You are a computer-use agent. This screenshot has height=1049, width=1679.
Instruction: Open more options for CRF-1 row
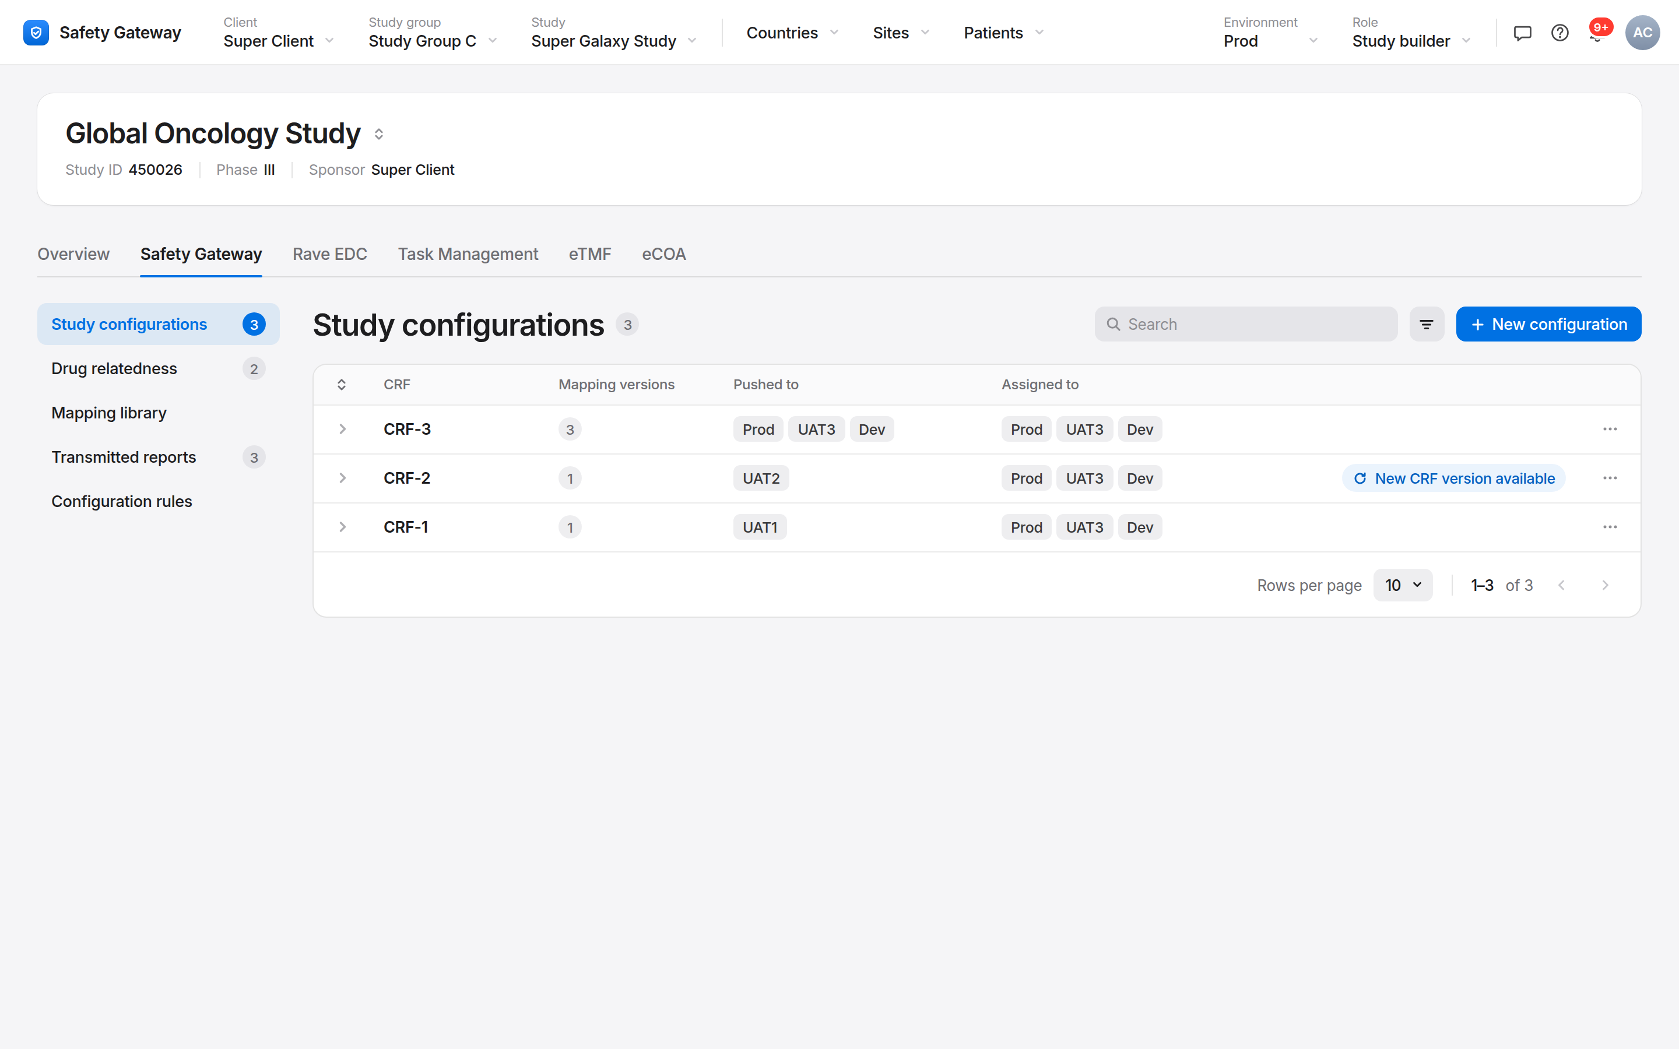click(1610, 527)
